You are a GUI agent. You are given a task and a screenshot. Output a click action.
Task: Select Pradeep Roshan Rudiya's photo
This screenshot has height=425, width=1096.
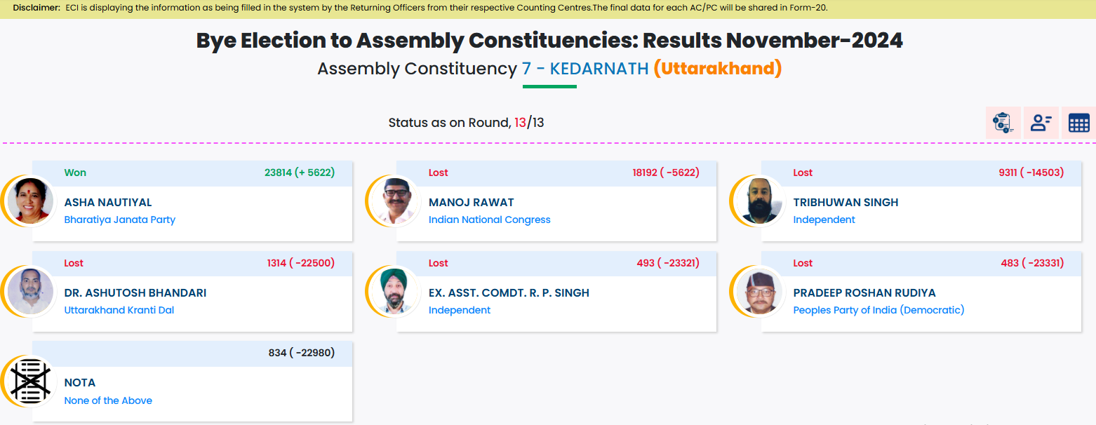tap(759, 291)
